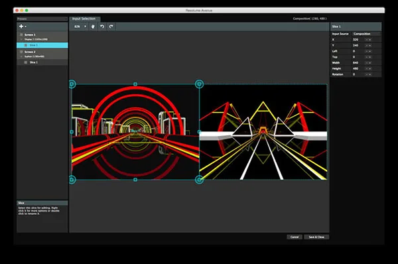
Task: Select the highlighted Slice 1 row
Action: pyautogui.click(x=42, y=45)
